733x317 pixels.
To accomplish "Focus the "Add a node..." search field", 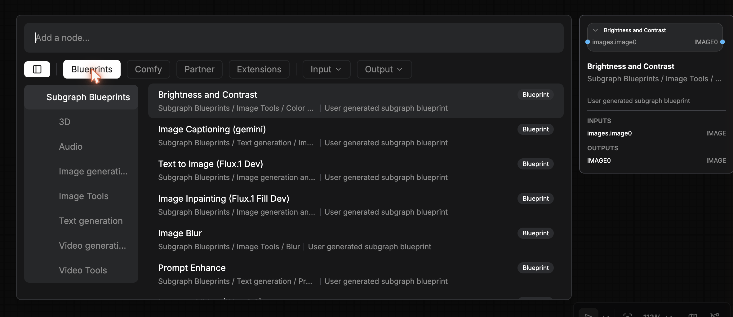I will 294,38.
